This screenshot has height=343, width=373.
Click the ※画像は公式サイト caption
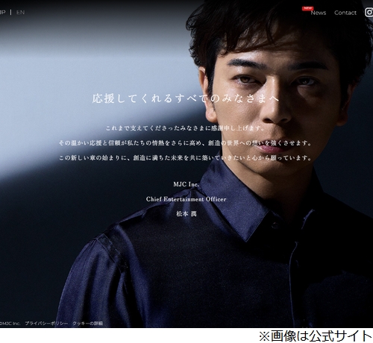point(316,336)
